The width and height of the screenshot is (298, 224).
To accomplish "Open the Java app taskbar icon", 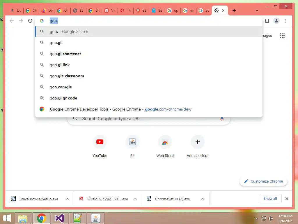I will click(96, 218).
